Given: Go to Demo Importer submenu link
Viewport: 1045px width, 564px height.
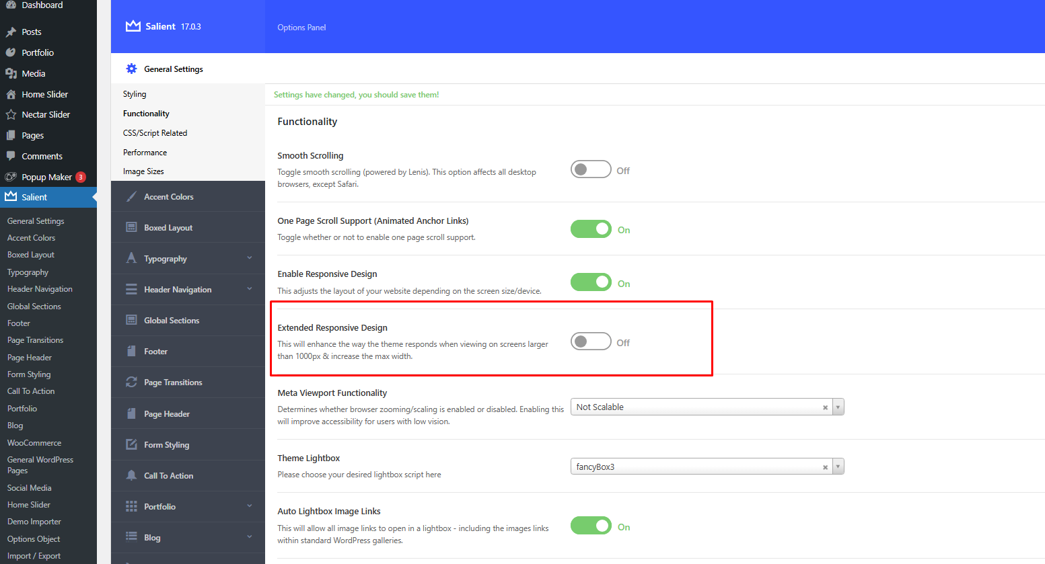Looking at the screenshot, I should point(34,522).
